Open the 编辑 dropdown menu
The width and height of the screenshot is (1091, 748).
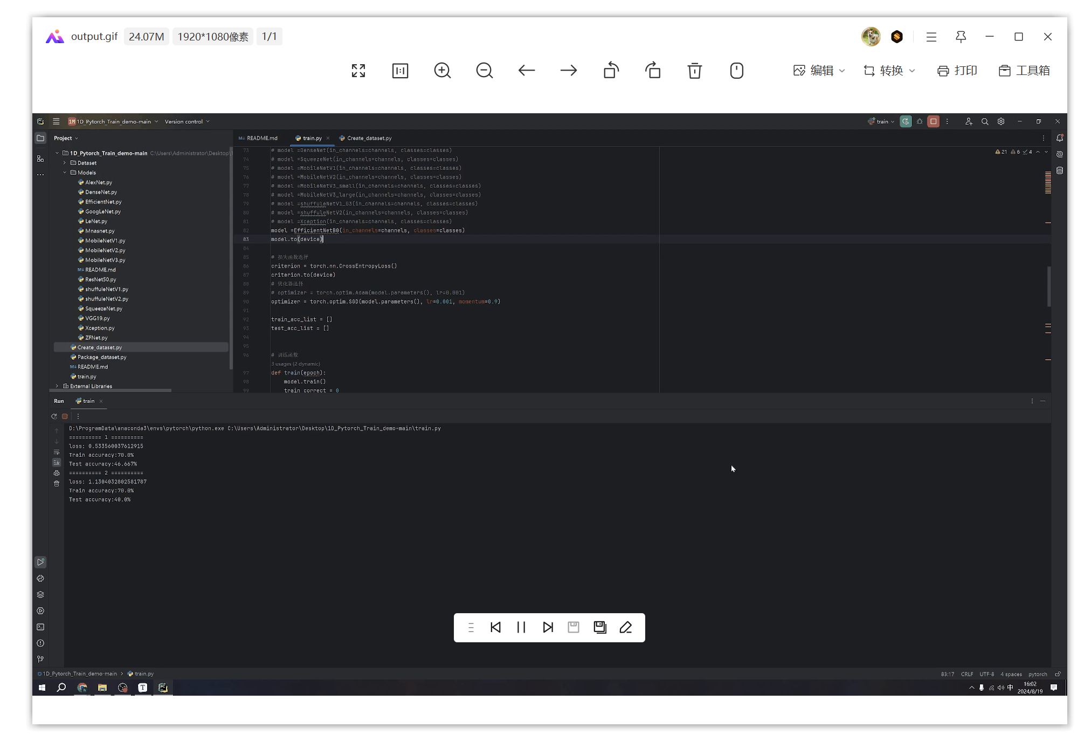point(819,71)
